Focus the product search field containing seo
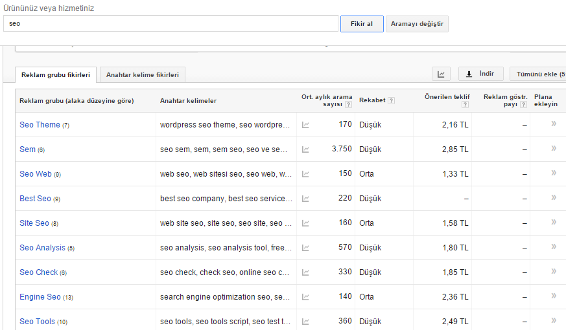566x330 pixels. (x=171, y=23)
